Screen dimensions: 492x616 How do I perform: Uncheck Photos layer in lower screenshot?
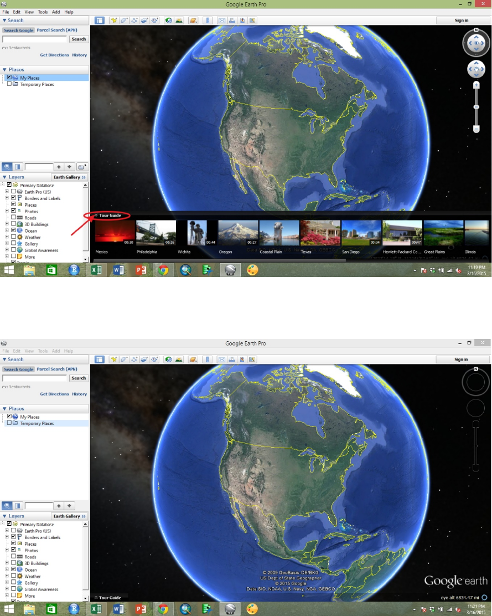click(x=14, y=550)
